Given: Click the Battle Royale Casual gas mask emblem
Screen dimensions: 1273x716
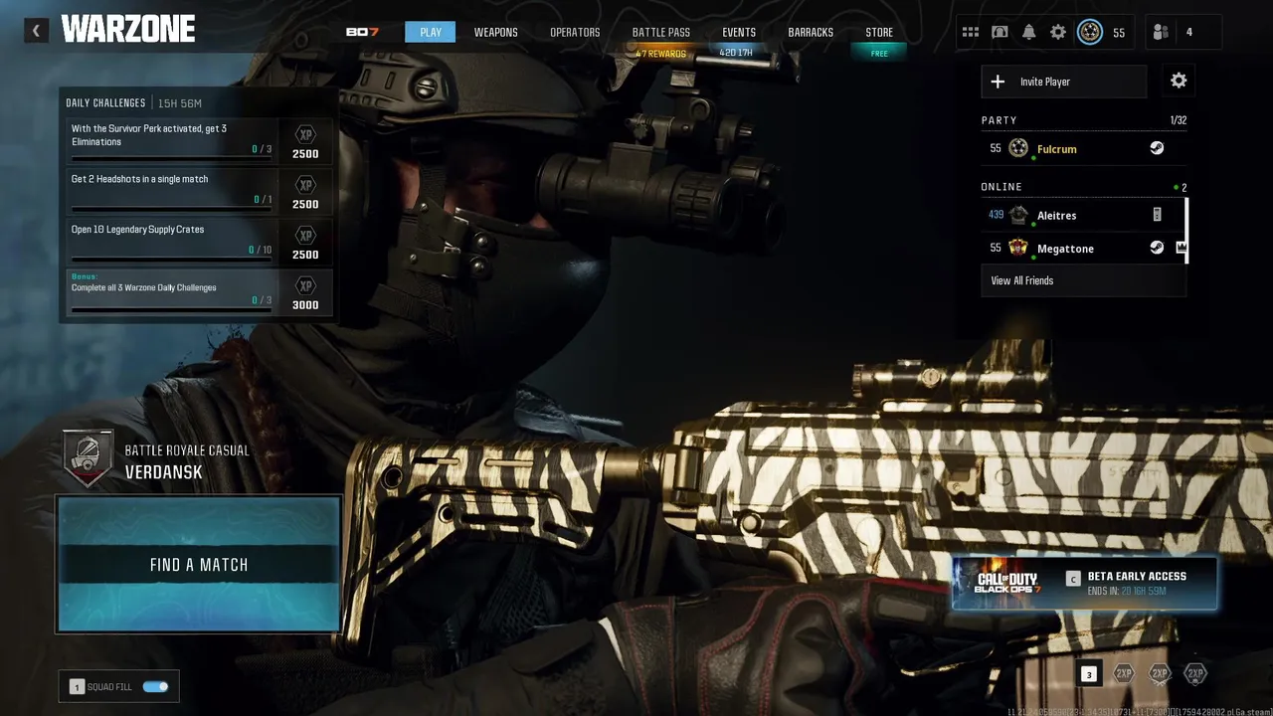Looking at the screenshot, I should tap(88, 458).
